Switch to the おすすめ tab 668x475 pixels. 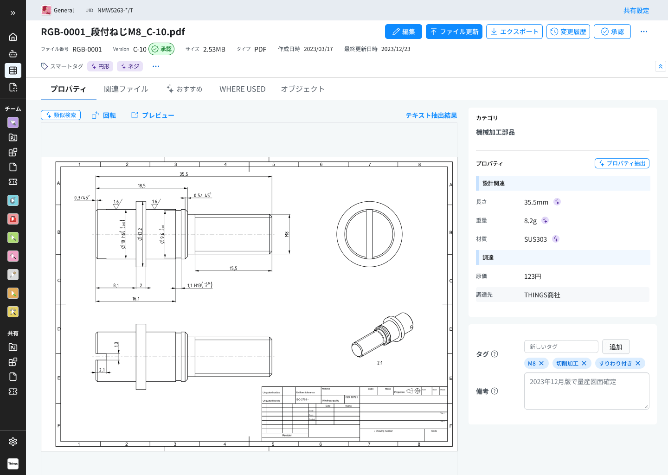[x=185, y=89]
